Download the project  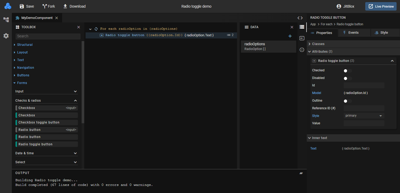pos(75,6)
